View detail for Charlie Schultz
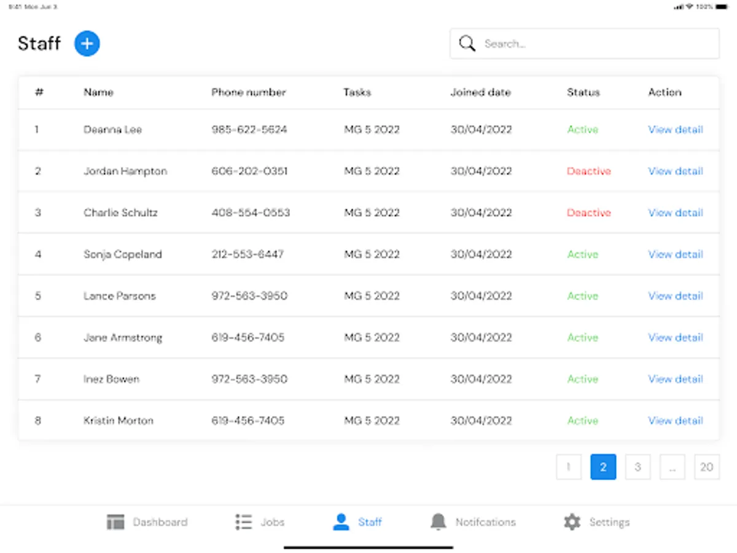737x553 pixels. click(x=676, y=213)
